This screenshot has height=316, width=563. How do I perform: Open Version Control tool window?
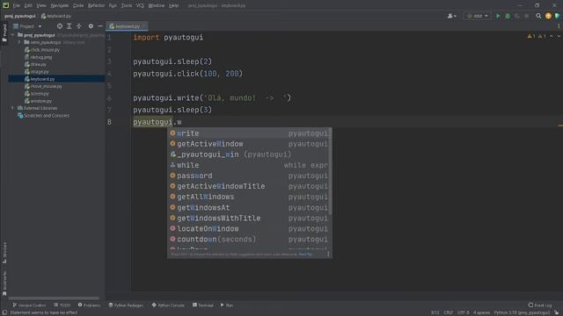tap(29, 305)
